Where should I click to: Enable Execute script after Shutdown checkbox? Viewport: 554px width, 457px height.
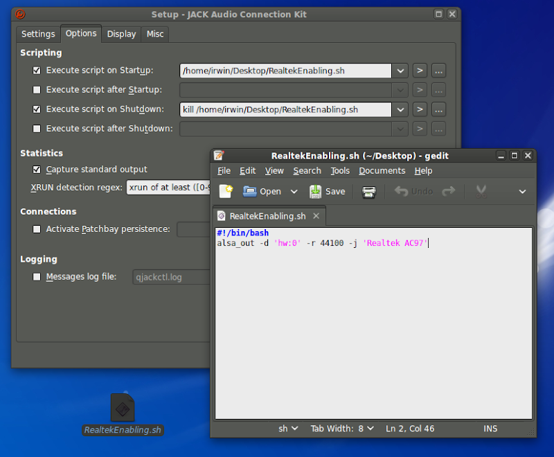coord(37,129)
